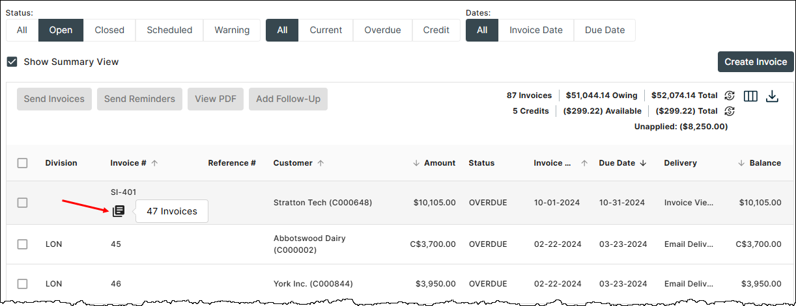Viewport: 796px width, 306px height.
Task: Click the sort arrow beside Due Date
Action: [643, 163]
